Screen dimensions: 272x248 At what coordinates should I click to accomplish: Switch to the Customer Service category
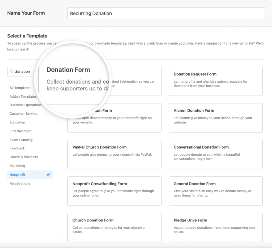tap(24, 114)
